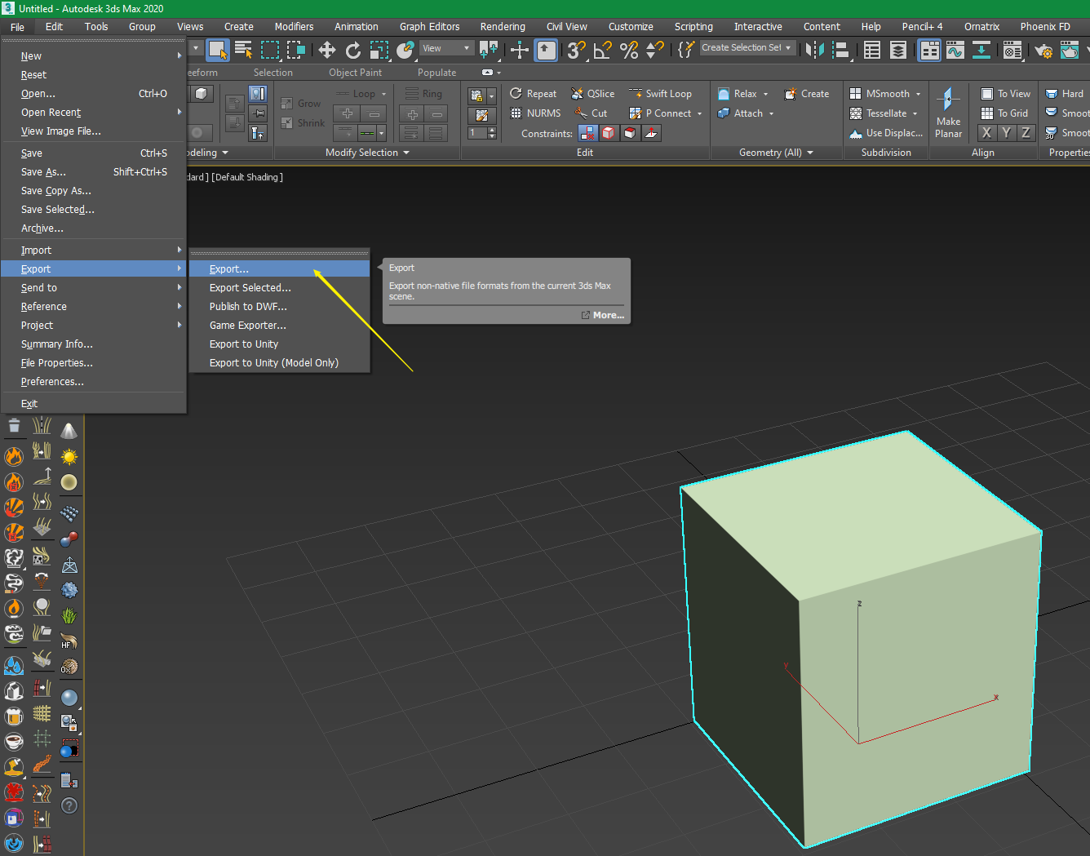Open the Import submenu entry

[x=93, y=250]
